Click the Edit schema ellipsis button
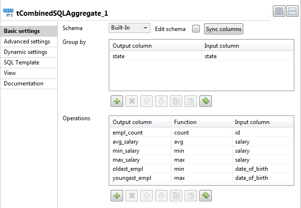Image resolution: width=301 pixels, height=208 pixels. click(196, 29)
